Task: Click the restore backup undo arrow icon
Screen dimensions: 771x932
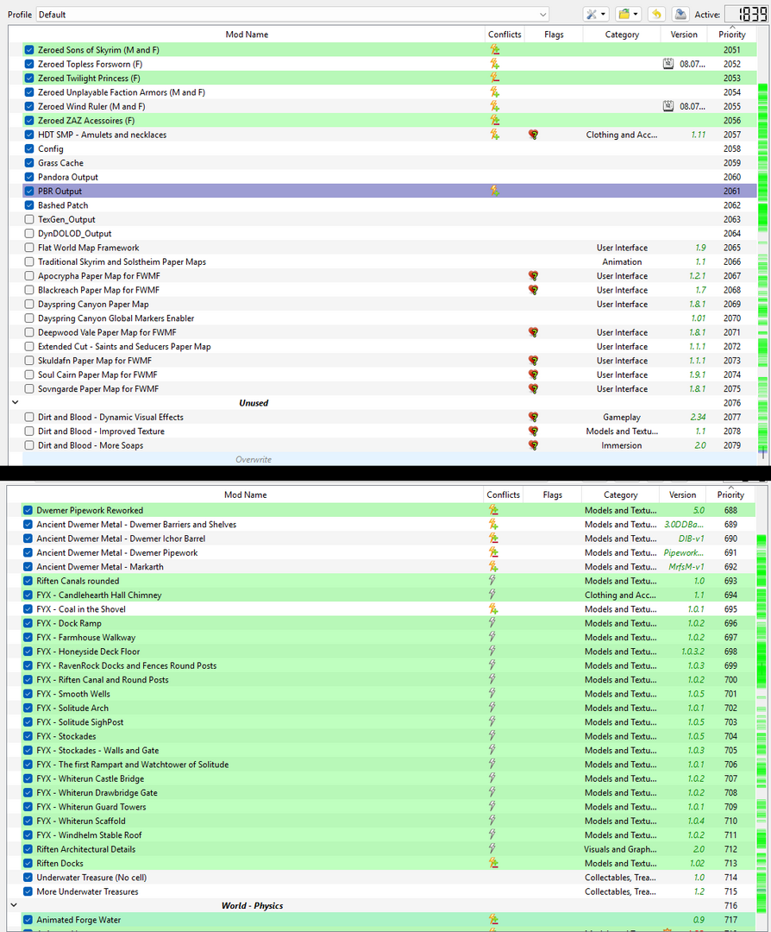Action: (656, 15)
